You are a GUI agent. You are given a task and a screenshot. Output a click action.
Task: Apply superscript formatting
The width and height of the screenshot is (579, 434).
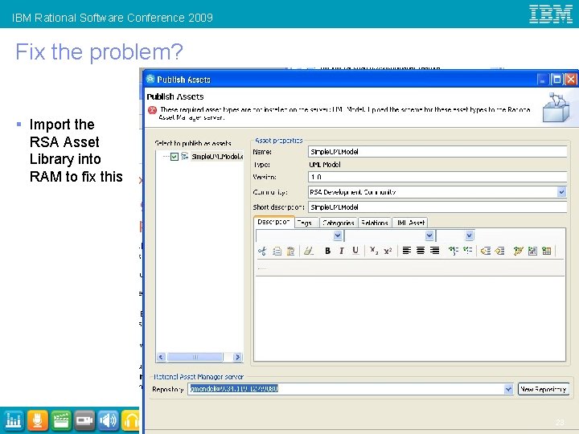(x=388, y=251)
